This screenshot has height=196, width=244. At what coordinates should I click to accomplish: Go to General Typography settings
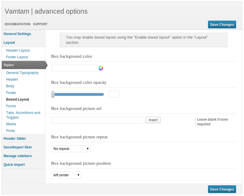coord(22,73)
